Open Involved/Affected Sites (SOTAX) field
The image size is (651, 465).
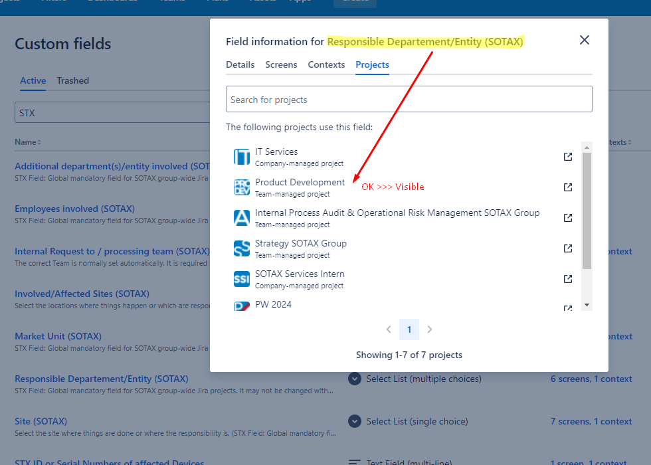[82, 294]
